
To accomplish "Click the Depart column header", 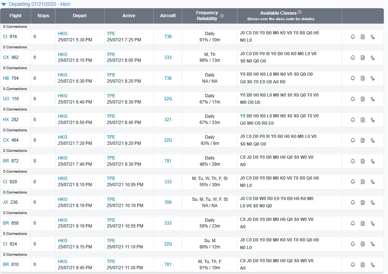I will point(80,16).
